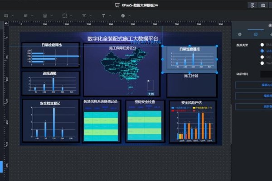Select the empty 施工计划 panel

[191, 85]
